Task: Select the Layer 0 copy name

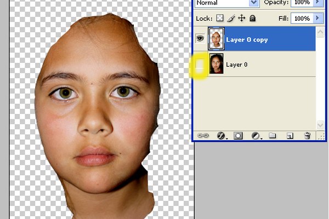Action: 247,40
